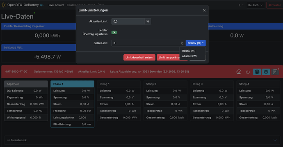
Task: Click the Letzte Aktualisierung timestamp text
Action: pyautogui.click(x=149, y=71)
